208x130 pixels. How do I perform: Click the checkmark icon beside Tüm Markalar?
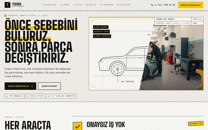7,96
